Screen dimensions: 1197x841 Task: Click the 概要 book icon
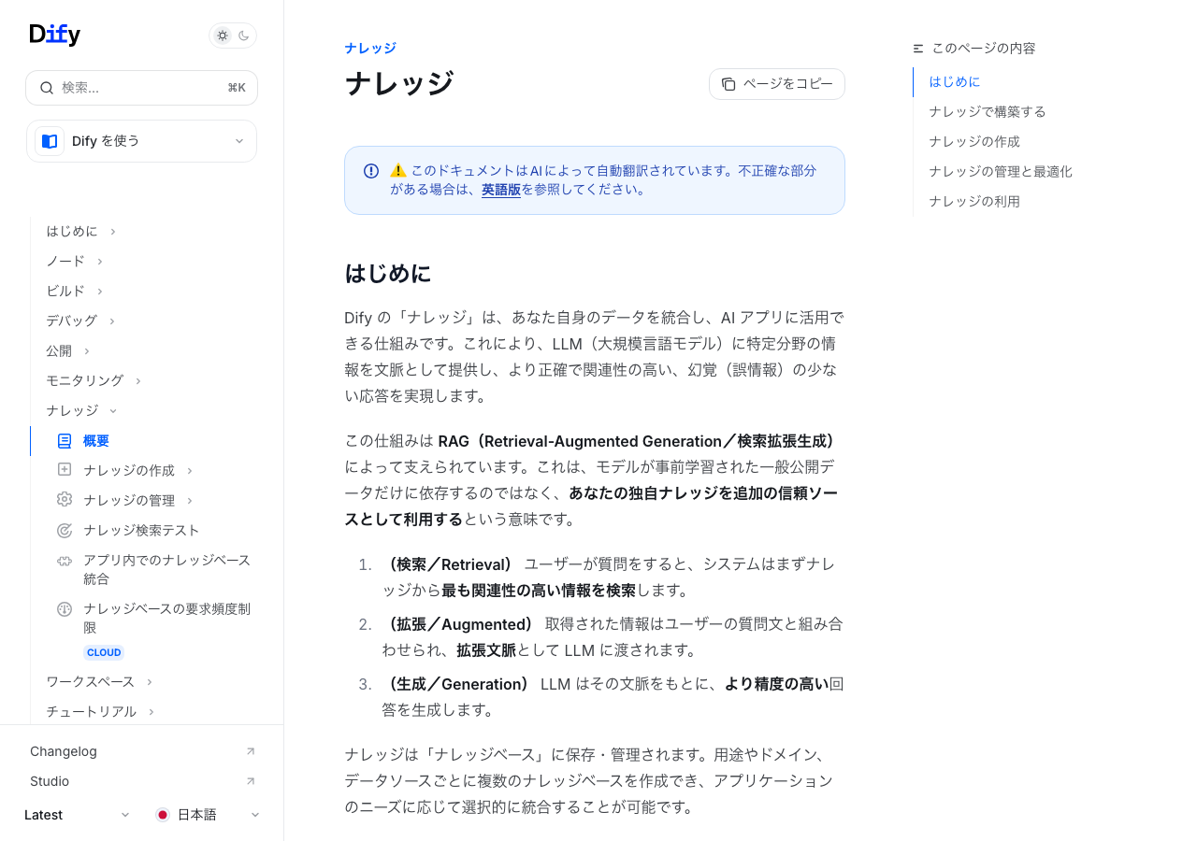(65, 440)
